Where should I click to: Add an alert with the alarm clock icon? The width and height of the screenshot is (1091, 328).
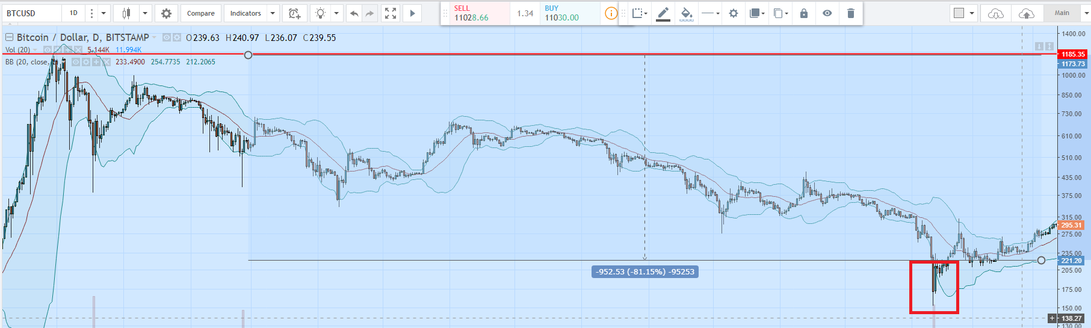click(x=294, y=13)
